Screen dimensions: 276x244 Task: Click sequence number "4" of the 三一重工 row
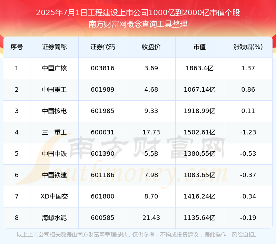(x=17, y=132)
